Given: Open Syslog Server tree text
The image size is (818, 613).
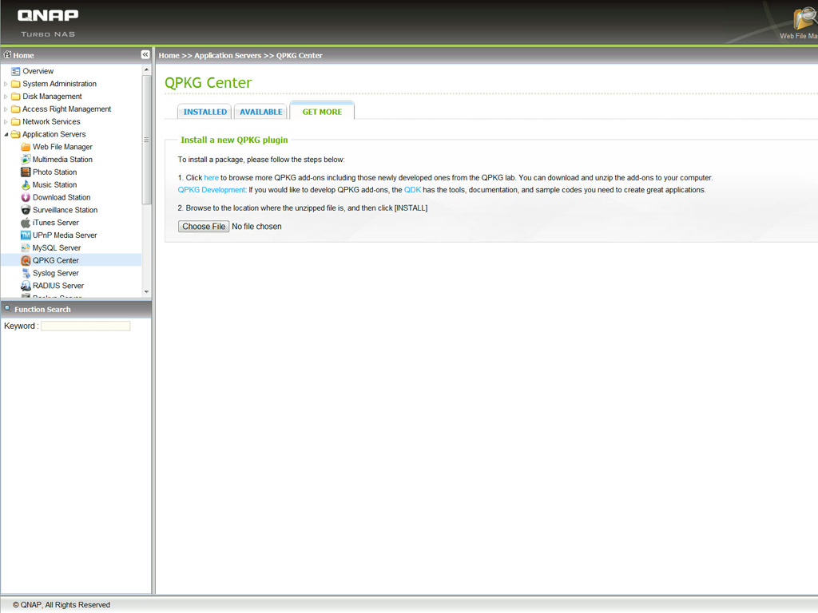Looking at the screenshot, I should click(x=56, y=273).
